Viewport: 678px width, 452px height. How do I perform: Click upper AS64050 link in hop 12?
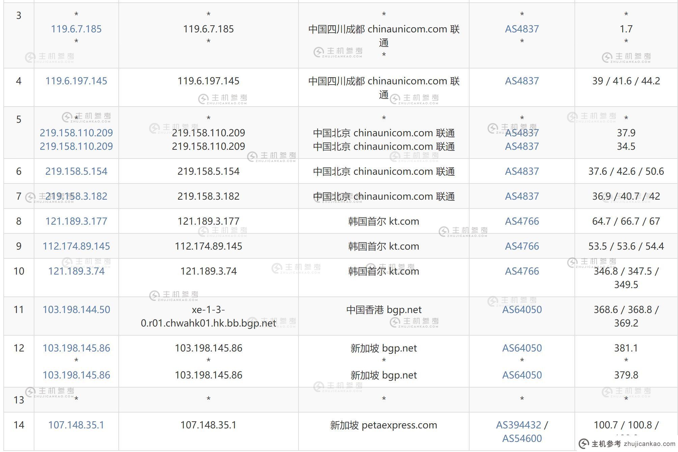522,348
